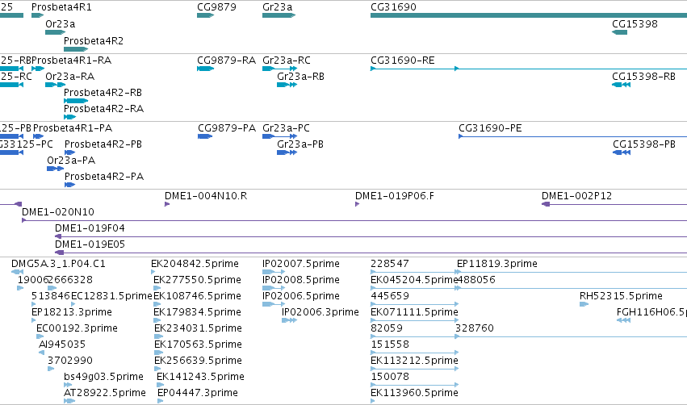687x405 pixels.
Task: Select the Prosbeta4R1-PA protein label
Action: (x=73, y=127)
